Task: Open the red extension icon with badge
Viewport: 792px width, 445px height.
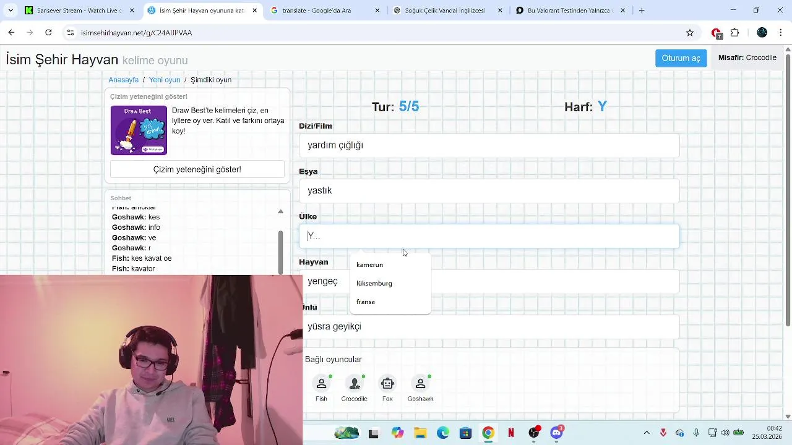Action: click(x=717, y=33)
